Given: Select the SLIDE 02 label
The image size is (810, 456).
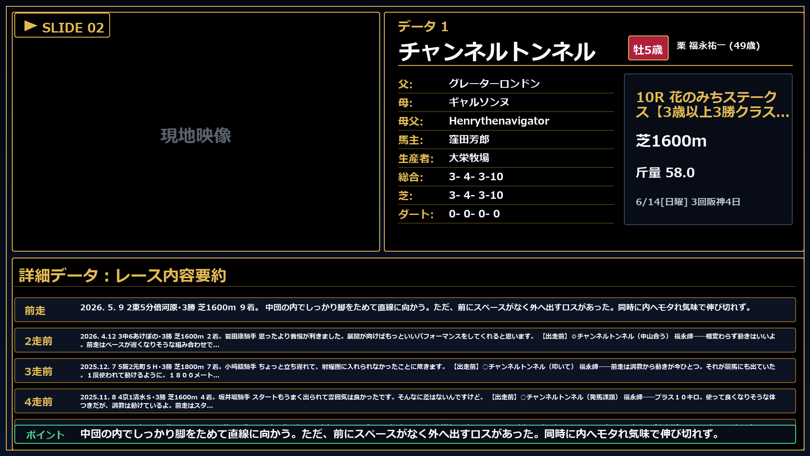Looking at the screenshot, I should tap(73, 28).
